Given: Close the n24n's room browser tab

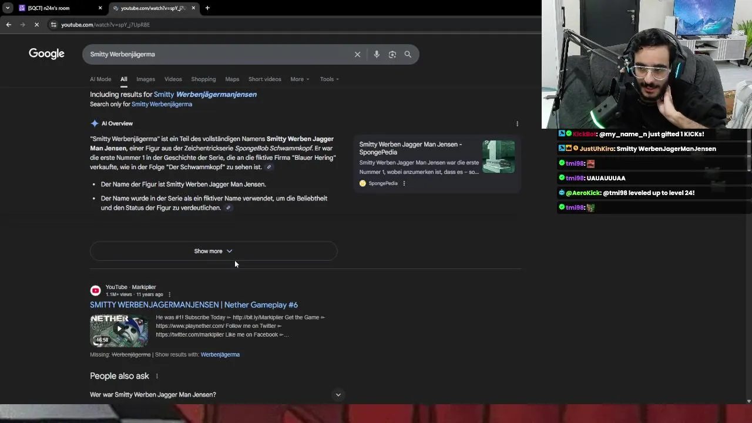Looking at the screenshot, I should pos(100,8).
